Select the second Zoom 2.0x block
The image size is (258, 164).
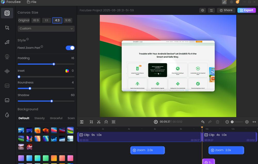pos(226,150)
